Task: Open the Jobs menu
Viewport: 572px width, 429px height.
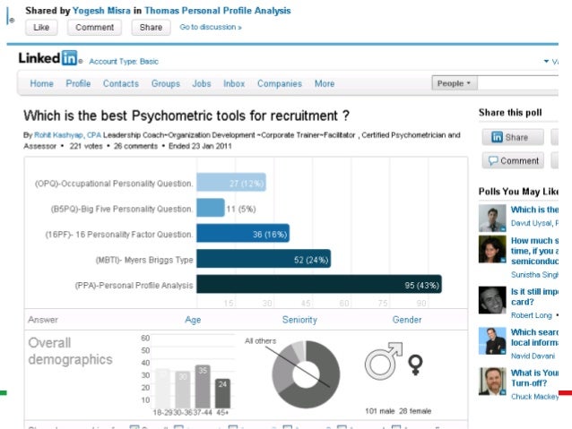Action: pyautogui.click(x=202, y=83)
